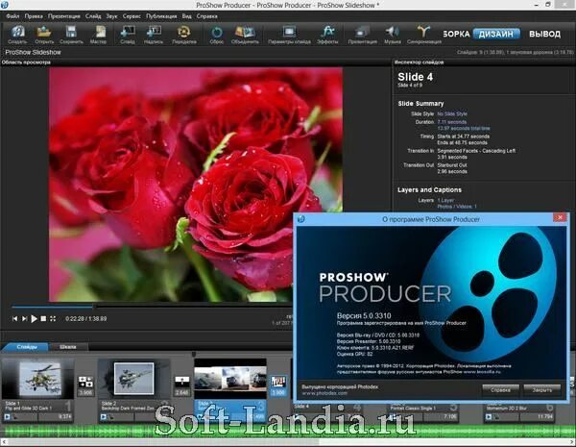576x447 pixels.
Task: Click Справка button in About dialog
Action: pyautogui.click(x=500, y=390)
